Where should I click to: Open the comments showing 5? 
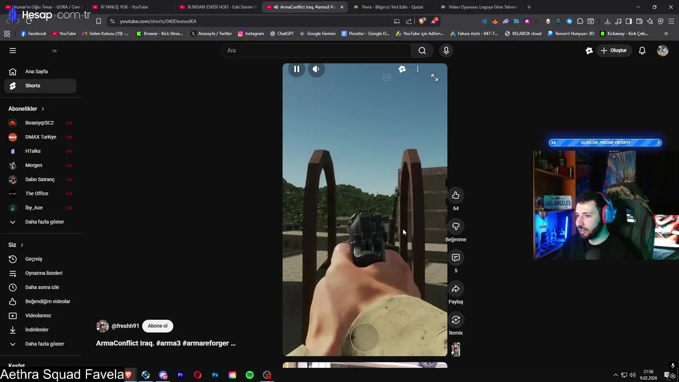456,258
